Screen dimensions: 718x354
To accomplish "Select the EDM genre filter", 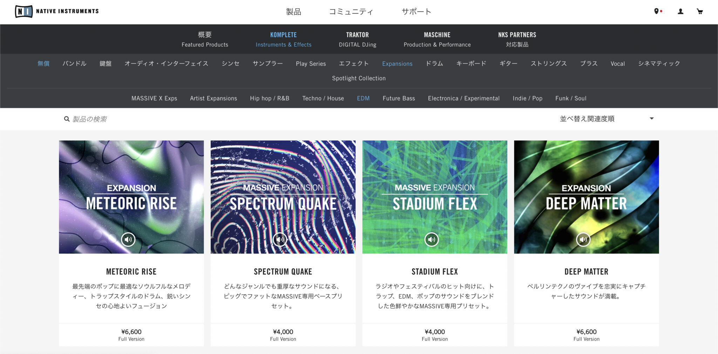I will coord(363,98).
